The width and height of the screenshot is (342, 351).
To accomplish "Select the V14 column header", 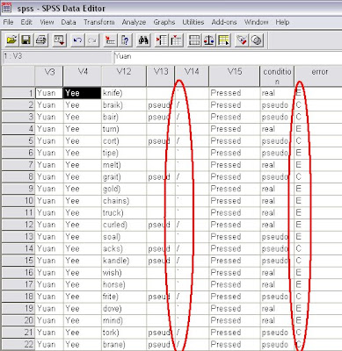I will (x=192, y=76).
